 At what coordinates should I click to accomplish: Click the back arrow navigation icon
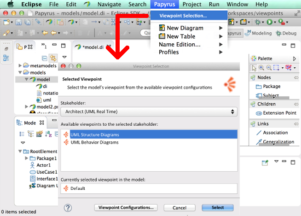[x=45, y=33]
